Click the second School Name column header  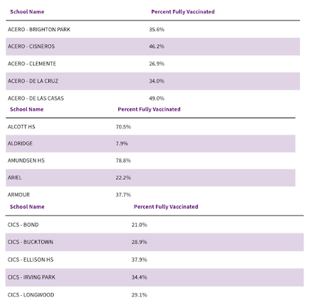(27, 109)
